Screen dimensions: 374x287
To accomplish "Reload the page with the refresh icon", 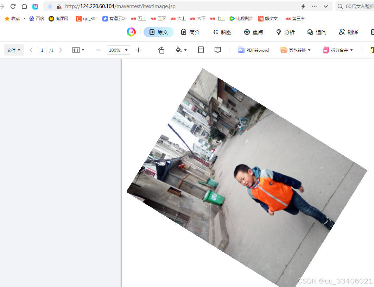I will pyautogui.click(x=13, y=6).
